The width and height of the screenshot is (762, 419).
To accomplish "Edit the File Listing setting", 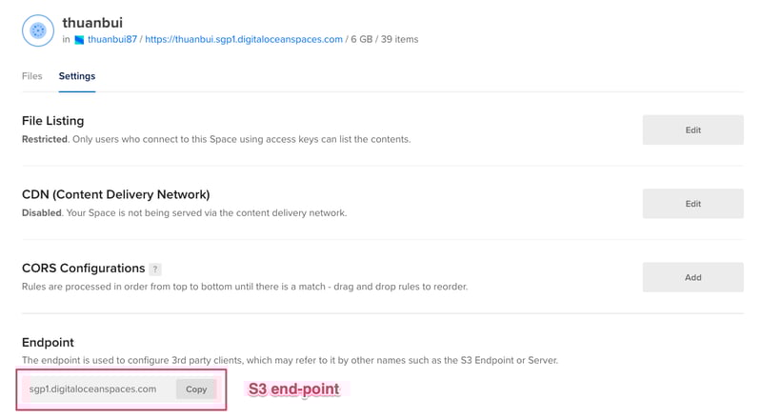I will click(x=692, y=130).
